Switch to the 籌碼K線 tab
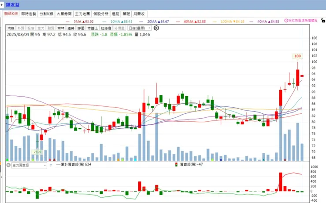 [x=11, y=14]
